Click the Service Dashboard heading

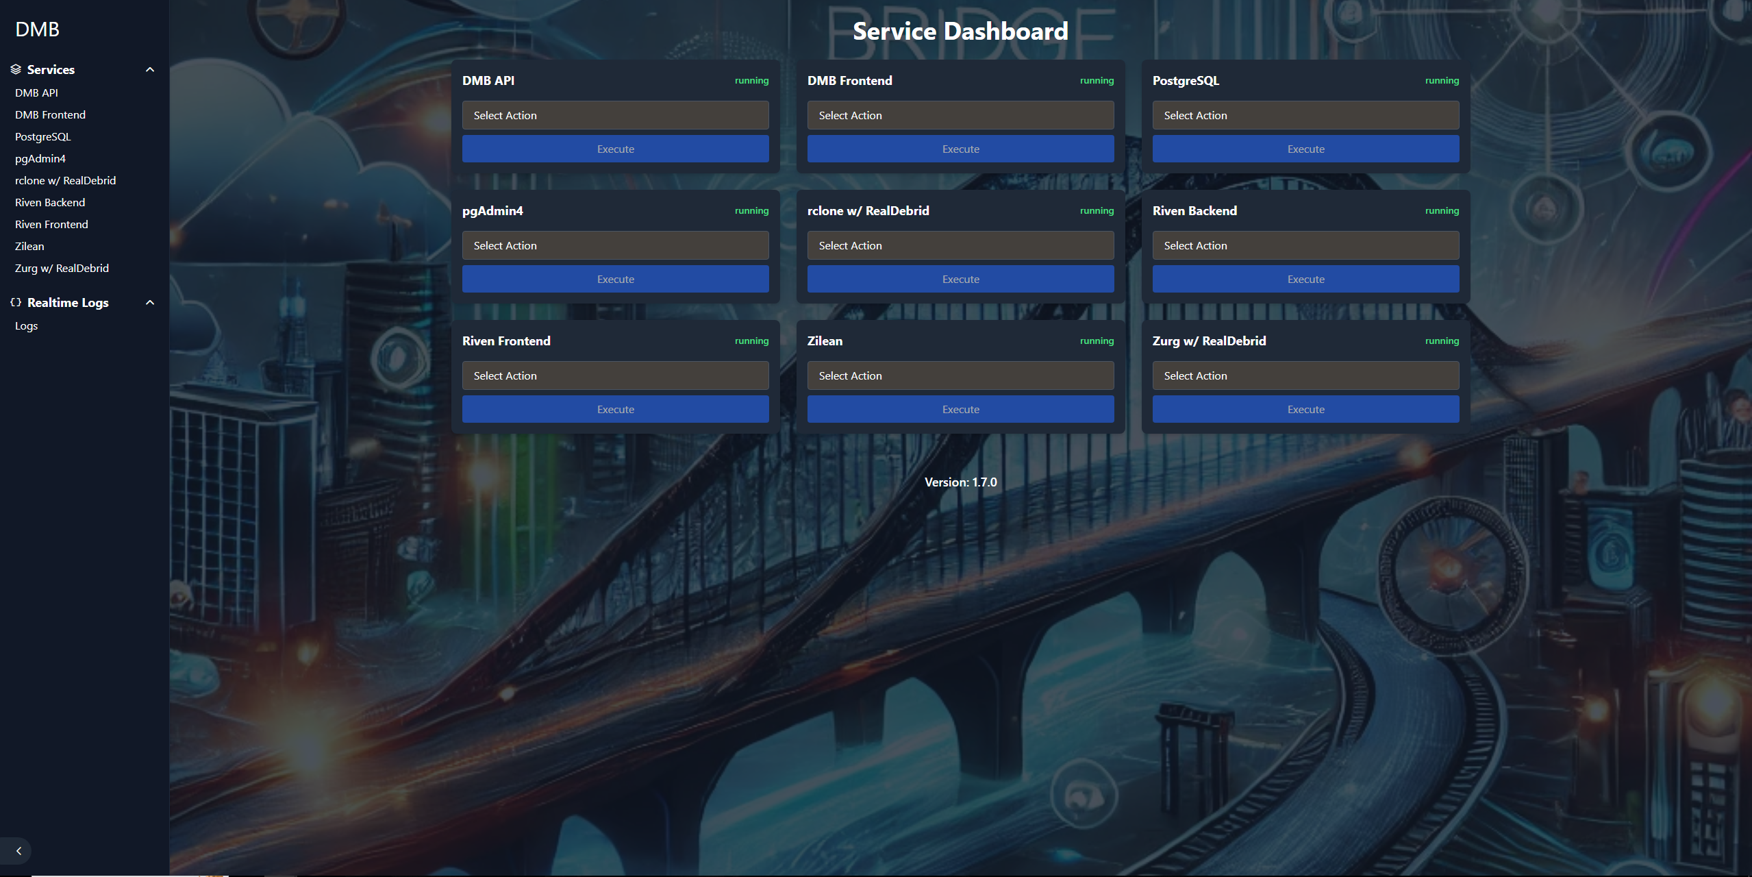click(x=960, y=31)
